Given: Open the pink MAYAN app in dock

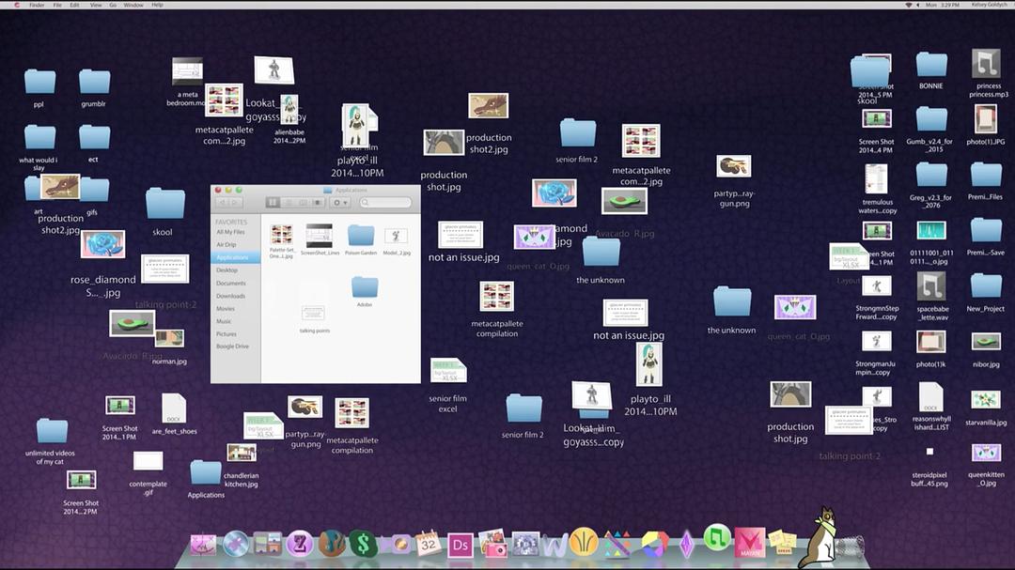Looking at the screenshot, I should pos(749,543).
